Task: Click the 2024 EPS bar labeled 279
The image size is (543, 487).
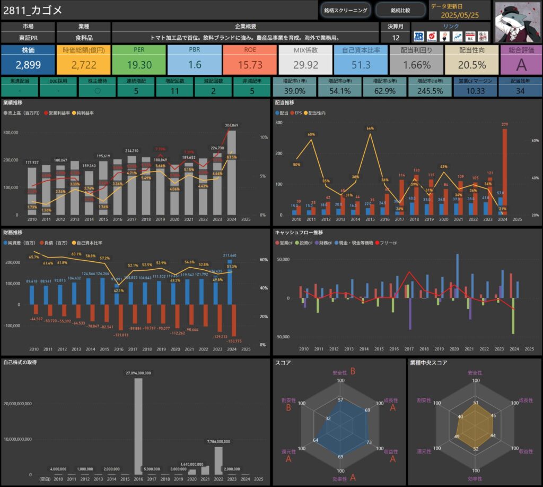Action: tap(505, 172)
